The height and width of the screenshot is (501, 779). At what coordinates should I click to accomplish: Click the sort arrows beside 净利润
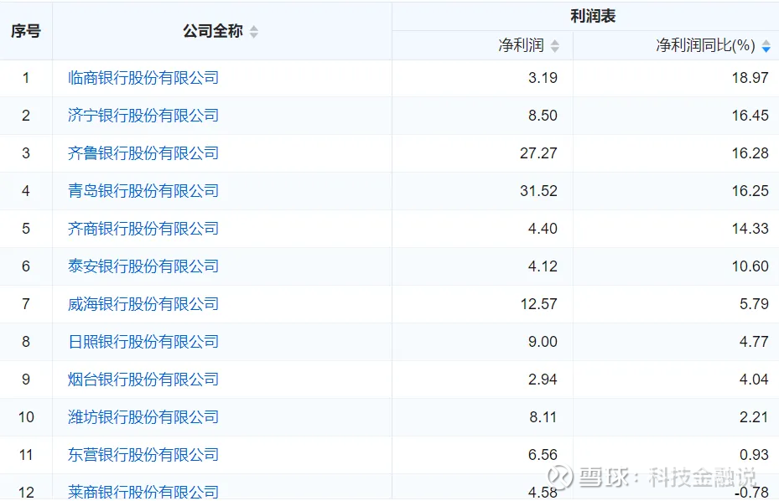point(555,46)
